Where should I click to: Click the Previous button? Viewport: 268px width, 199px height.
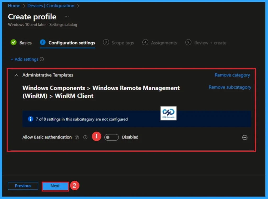(x=23, y=186)
